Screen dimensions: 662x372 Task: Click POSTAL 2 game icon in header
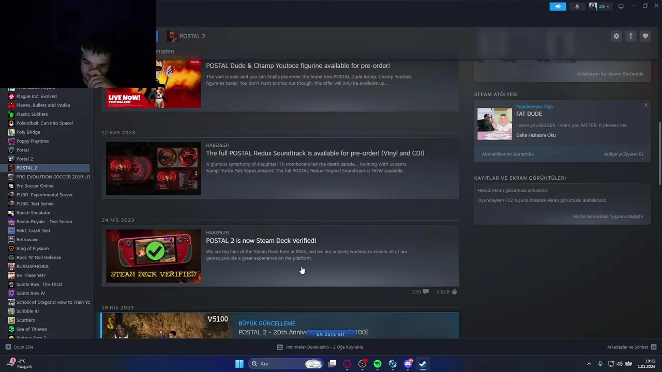click(172, 36)
